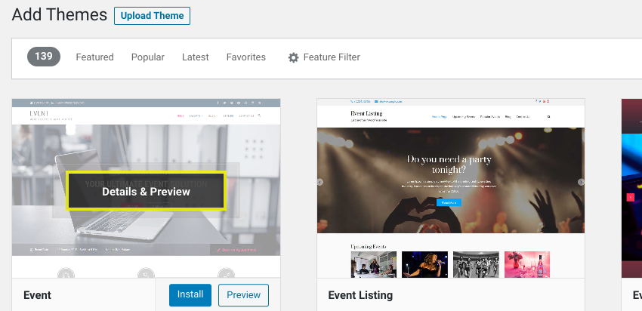Preview the Event theme
This screenshot has height=311, width=642.
click(244, 295)
